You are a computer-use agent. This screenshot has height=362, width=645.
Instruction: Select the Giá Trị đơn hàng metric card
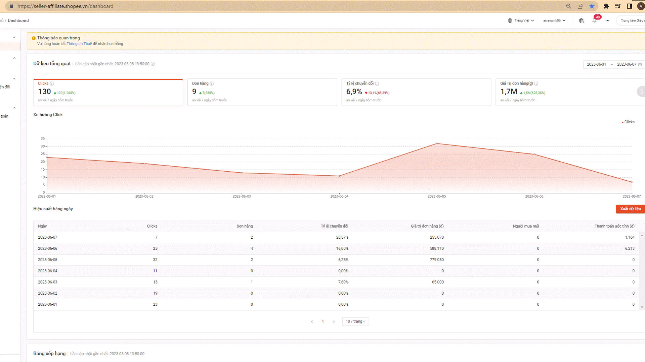[570, 92]
